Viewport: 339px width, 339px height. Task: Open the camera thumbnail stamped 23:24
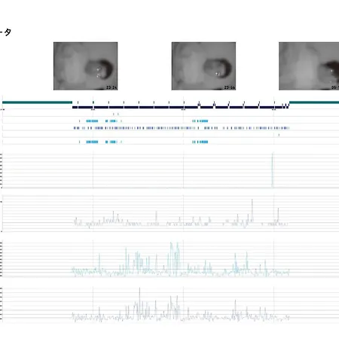[x=86, y=66]
